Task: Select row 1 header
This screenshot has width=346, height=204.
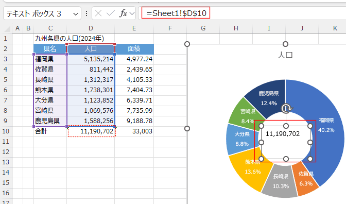Action: (6, 39)
